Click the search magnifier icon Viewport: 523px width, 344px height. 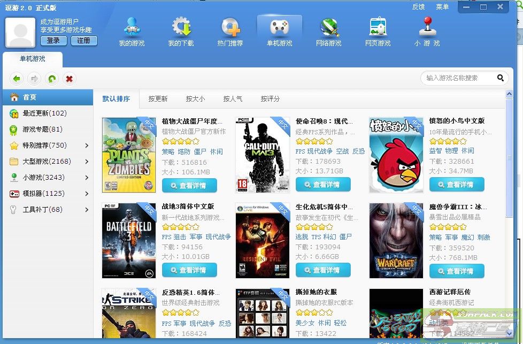pyautogui.click(x=500, y=78)
